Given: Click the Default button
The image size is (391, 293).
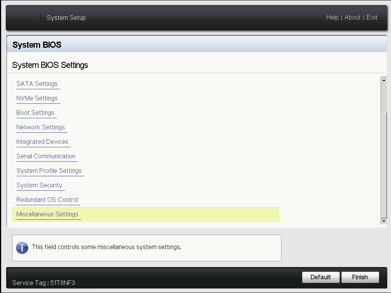Looking at the screenshot, I should click(x=321, y=277).
